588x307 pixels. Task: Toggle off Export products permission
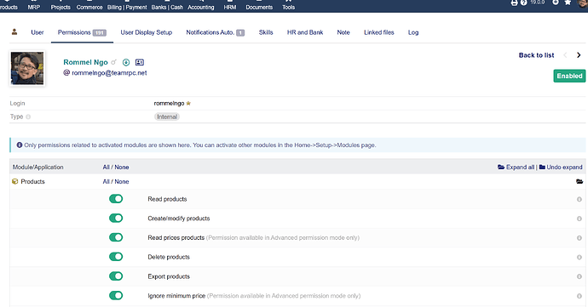[116, 276]
